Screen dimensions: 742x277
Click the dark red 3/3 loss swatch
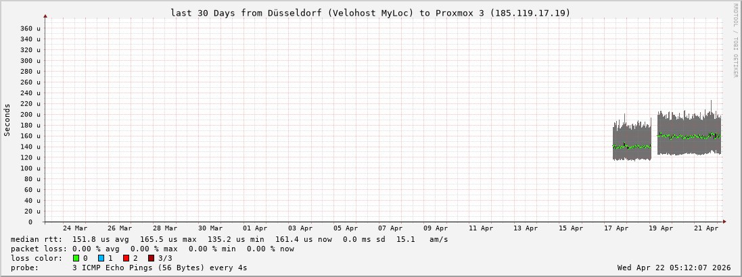pos(151,258)
